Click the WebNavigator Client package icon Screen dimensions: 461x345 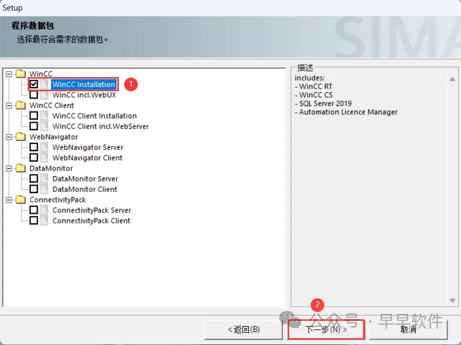click(44, 158)
